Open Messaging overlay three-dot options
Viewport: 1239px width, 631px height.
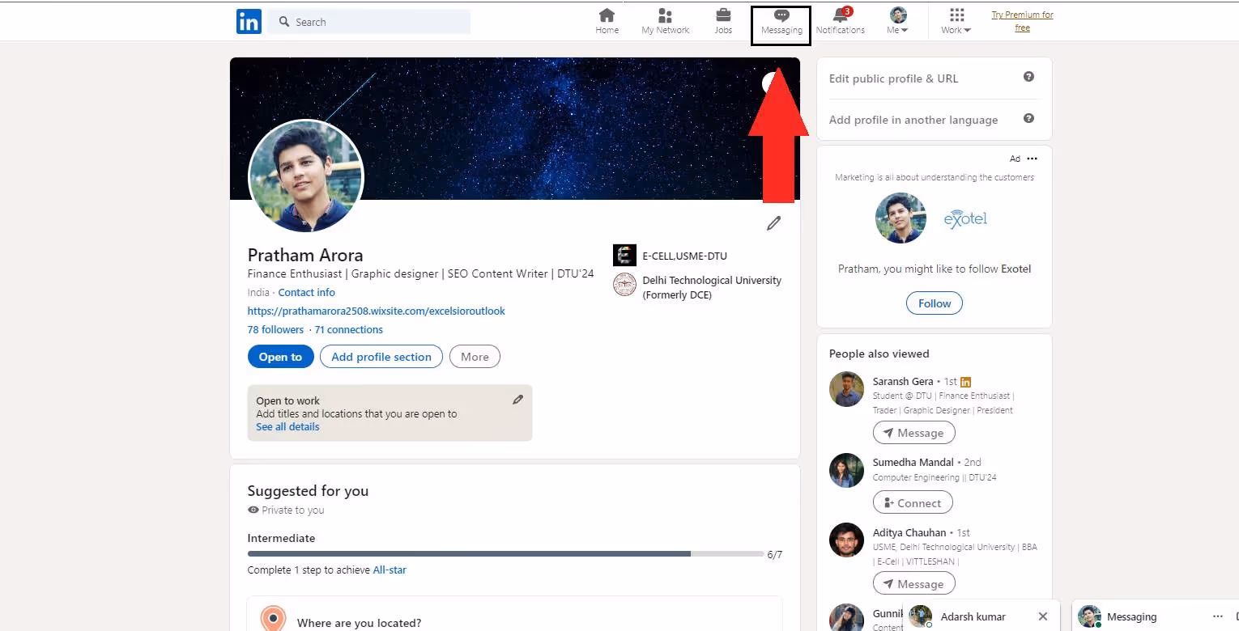(x=1218, y=616)
